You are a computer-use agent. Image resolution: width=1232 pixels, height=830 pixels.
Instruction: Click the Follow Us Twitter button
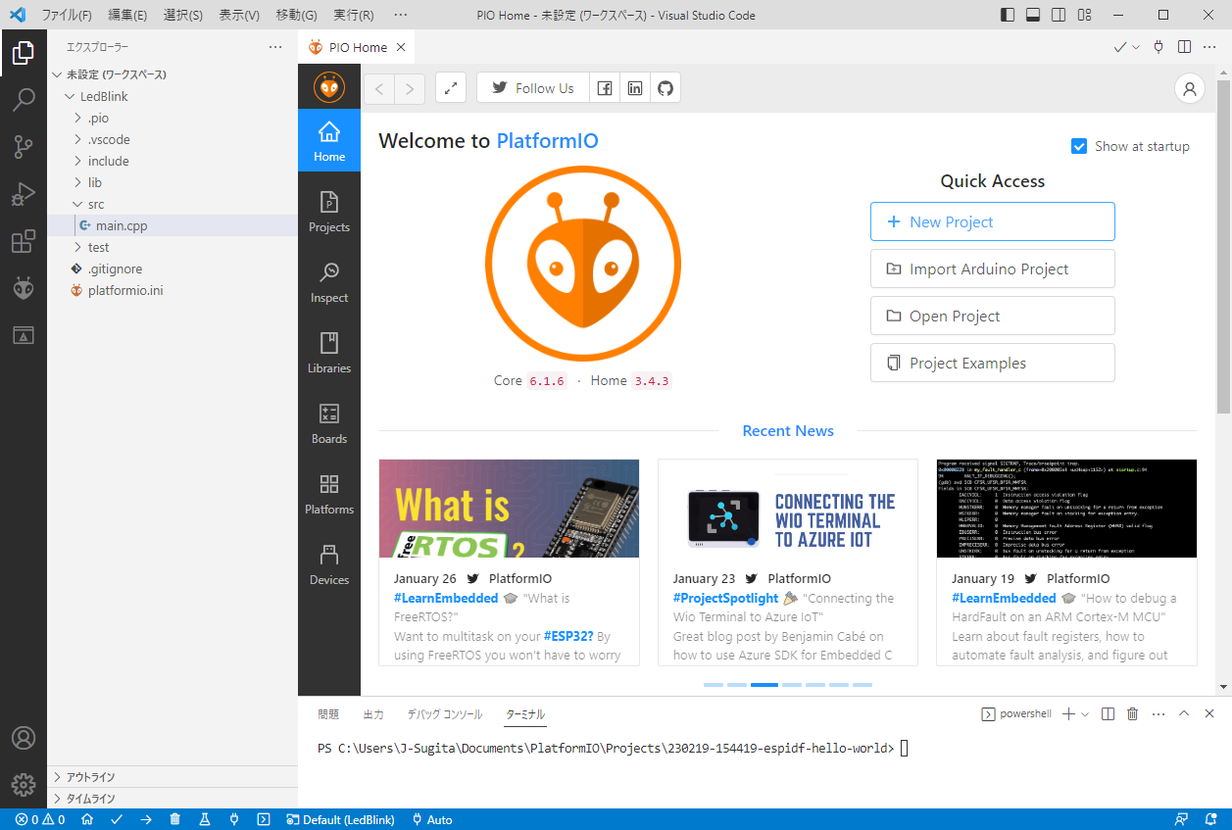click(533, 88)
